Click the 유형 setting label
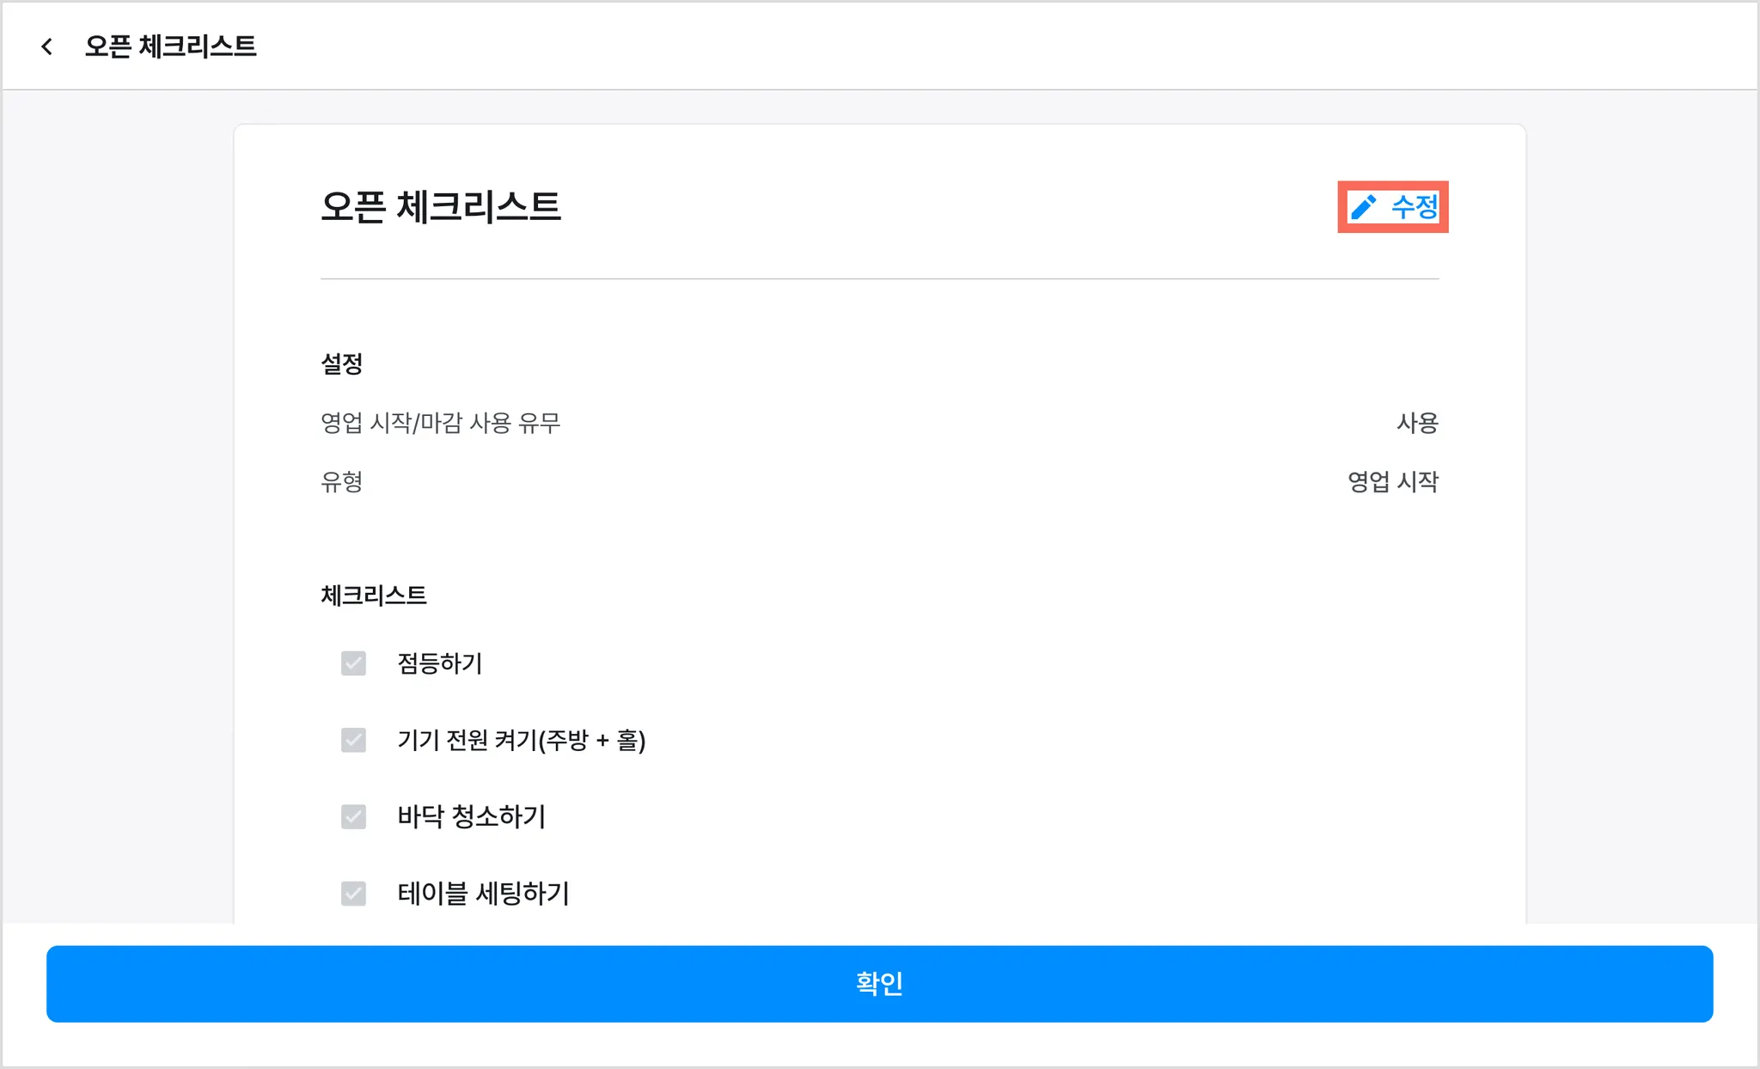Image resolution: width=1760 pixels, height=1069 pixels. click(x=341, y=481)
